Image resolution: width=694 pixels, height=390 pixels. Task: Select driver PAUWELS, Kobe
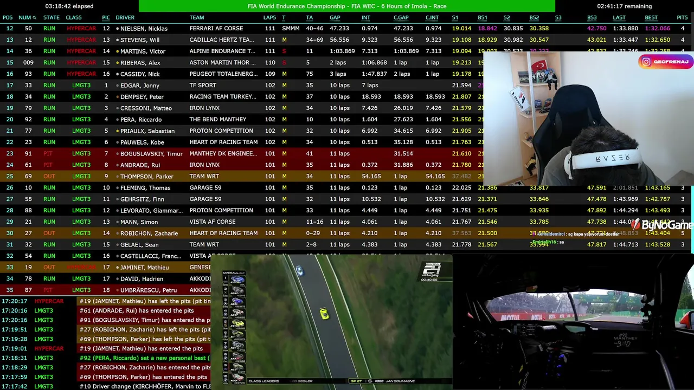tap(142, 142)
